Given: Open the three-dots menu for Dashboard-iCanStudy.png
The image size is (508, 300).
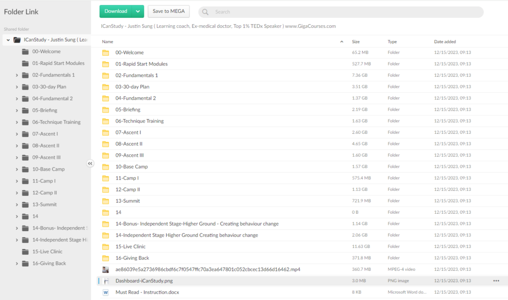Looking at the screenshot, I should coord(496,281).
